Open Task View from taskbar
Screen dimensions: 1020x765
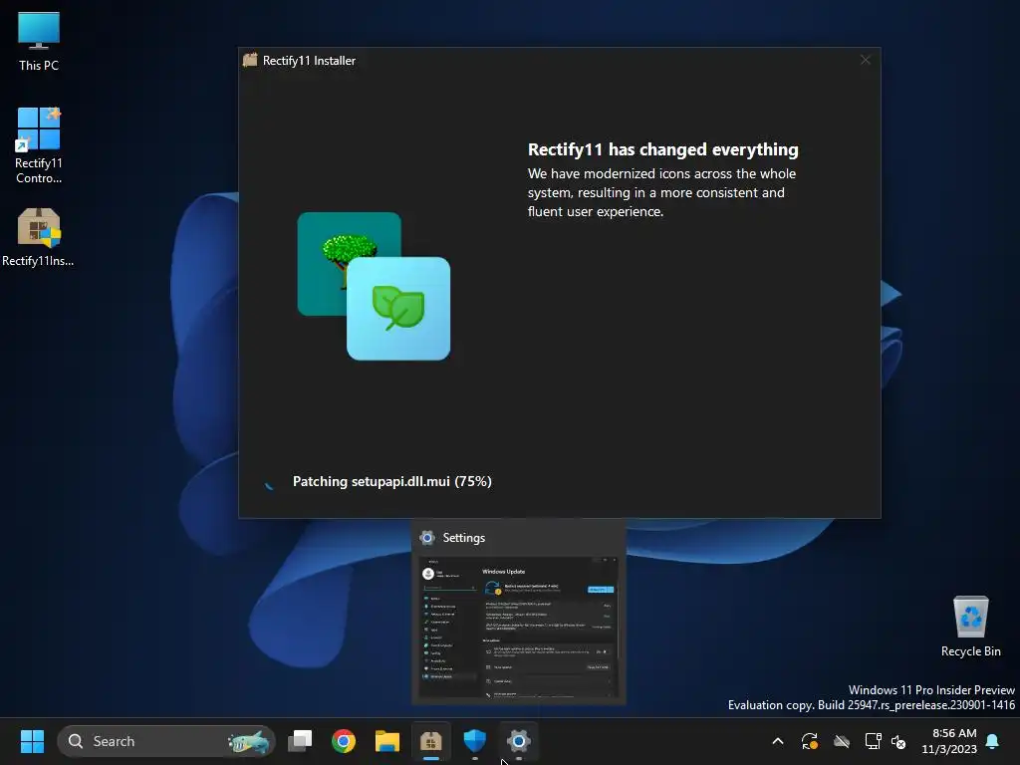tap(300, 741)
